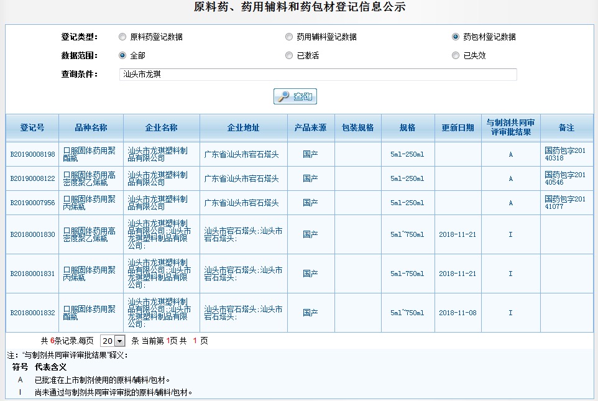Open the records-per-page dropdown showing 20
Image resolution: width=598 pixels, height=401 pixels.
[113, 341]
